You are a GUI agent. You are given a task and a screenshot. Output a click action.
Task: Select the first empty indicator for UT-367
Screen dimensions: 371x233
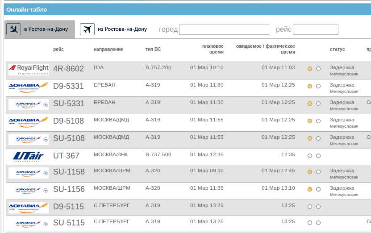[310, 156]
